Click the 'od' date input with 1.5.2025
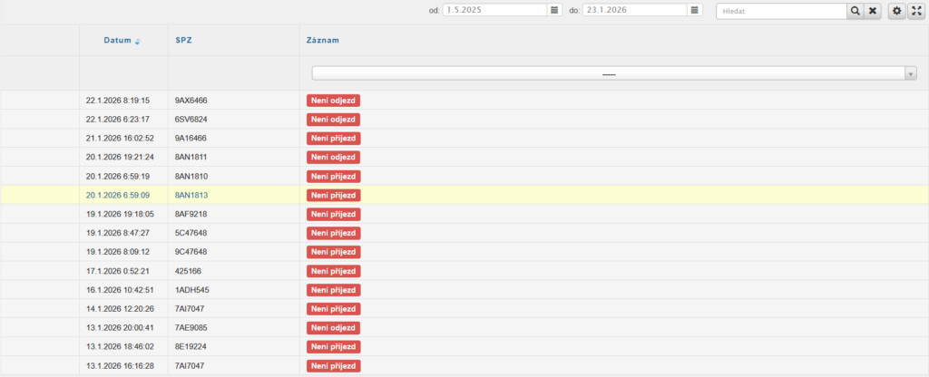This screenshot has width=929, height=377. 494,10
